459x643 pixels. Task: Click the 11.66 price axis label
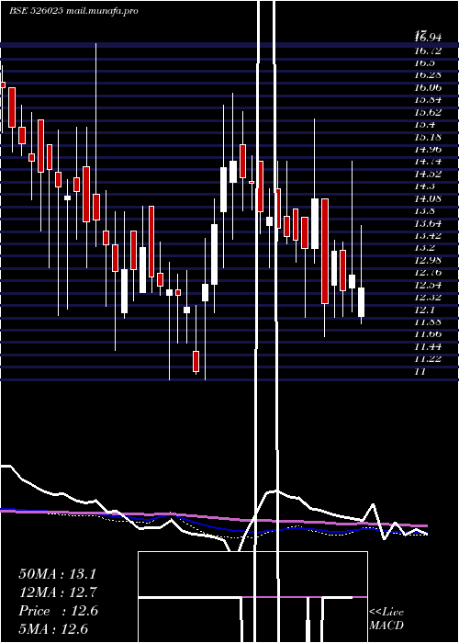tap(428, 334)
